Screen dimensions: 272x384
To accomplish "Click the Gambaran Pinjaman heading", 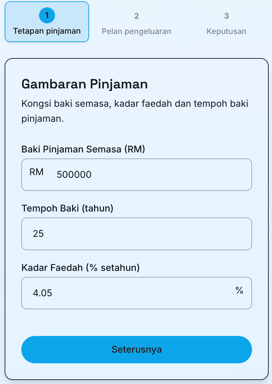I will click(84, 84).
